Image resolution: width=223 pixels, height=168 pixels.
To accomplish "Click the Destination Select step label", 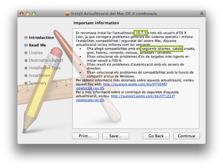I will [x=46, y=60].
